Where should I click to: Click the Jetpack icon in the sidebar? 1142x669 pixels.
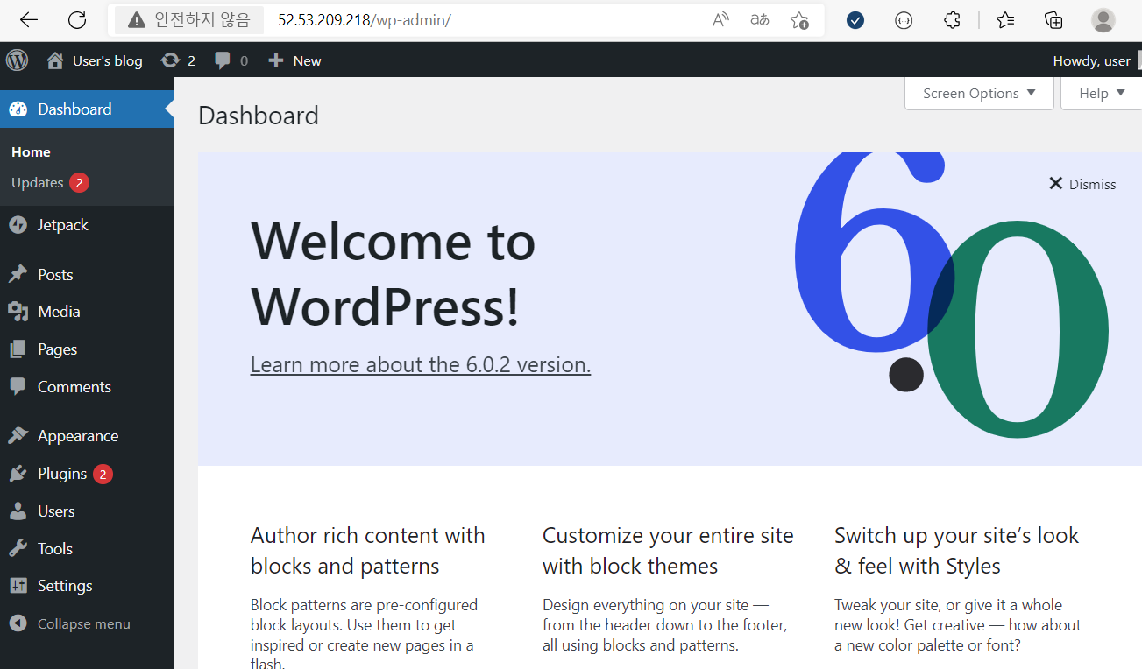pos(18,225)
